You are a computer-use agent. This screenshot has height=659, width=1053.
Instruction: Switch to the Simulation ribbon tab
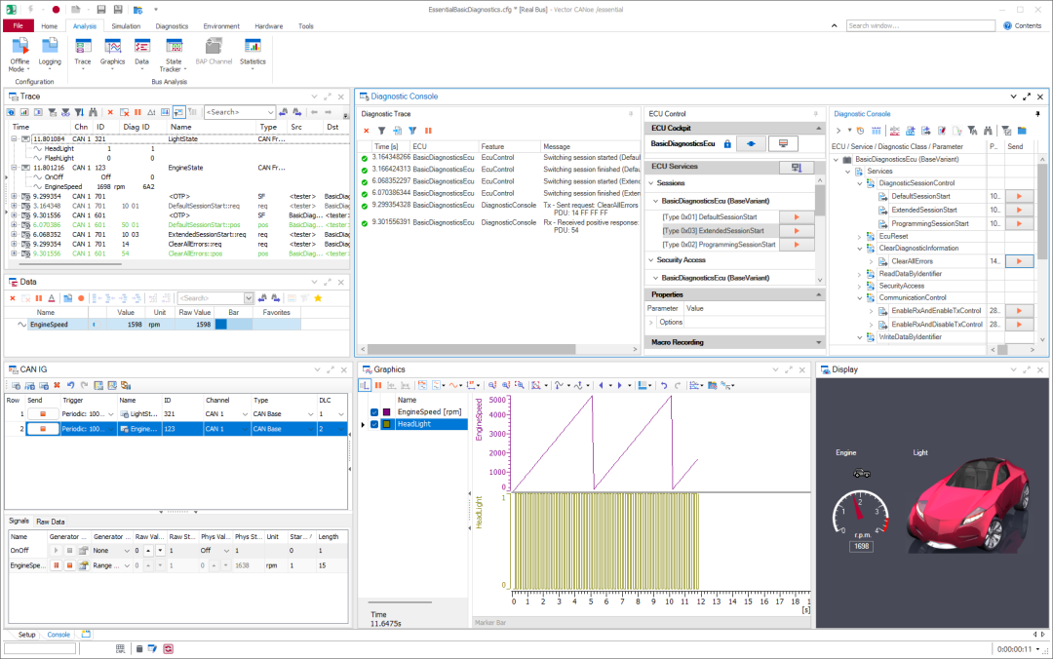click(x=126, y=26)
